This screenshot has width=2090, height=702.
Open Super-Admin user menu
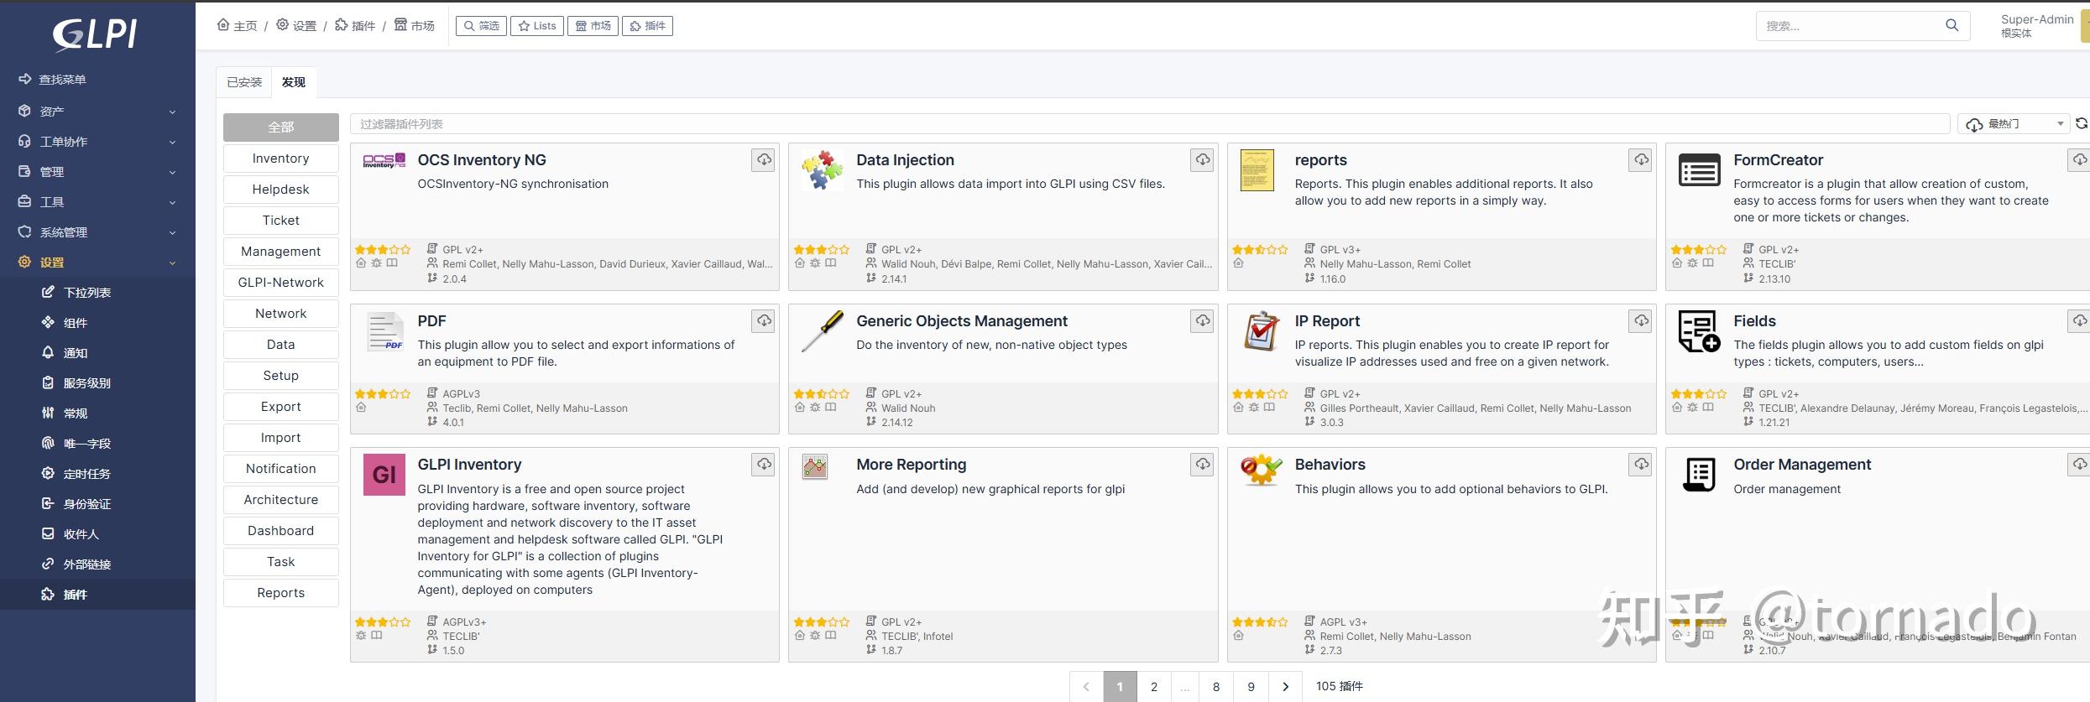click(x=2037, y=26)
